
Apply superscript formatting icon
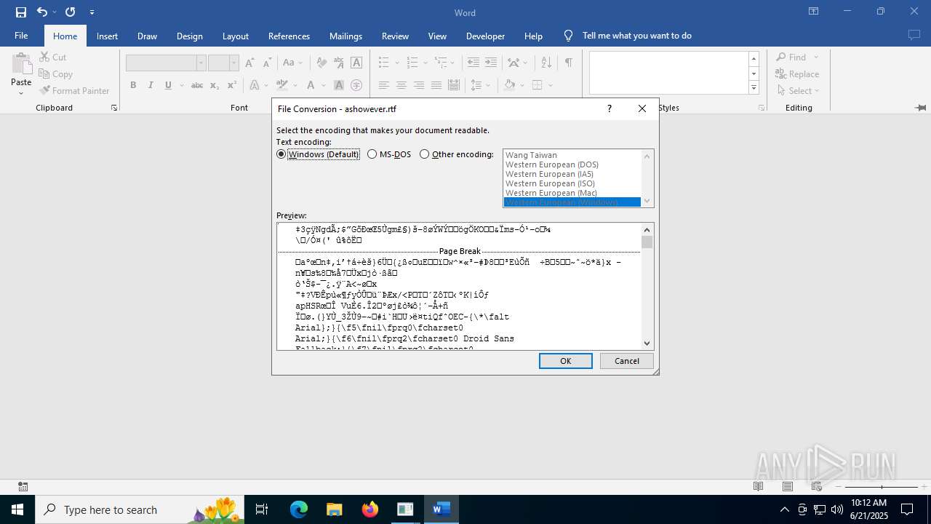pyautogui.click(x=232, y=85)
